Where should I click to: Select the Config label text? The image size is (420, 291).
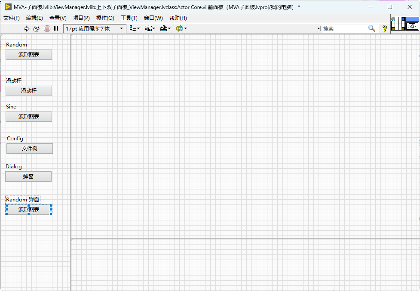coord(15,138)
